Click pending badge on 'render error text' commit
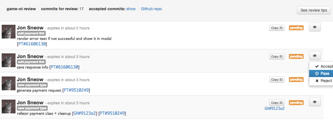Image resolution: width=333 pixels, height=120 pixels. (x=296, y=28)
